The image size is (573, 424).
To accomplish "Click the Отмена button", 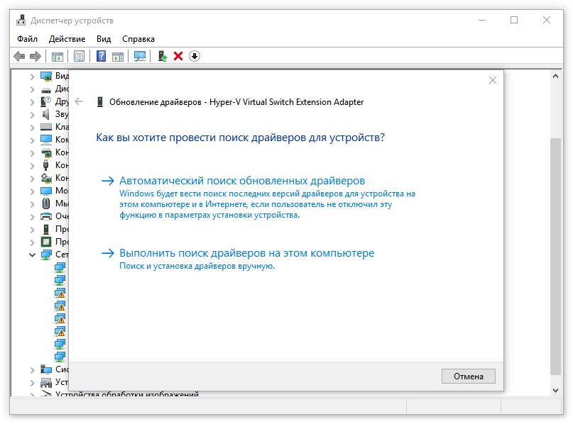I will tap(469, 376).
